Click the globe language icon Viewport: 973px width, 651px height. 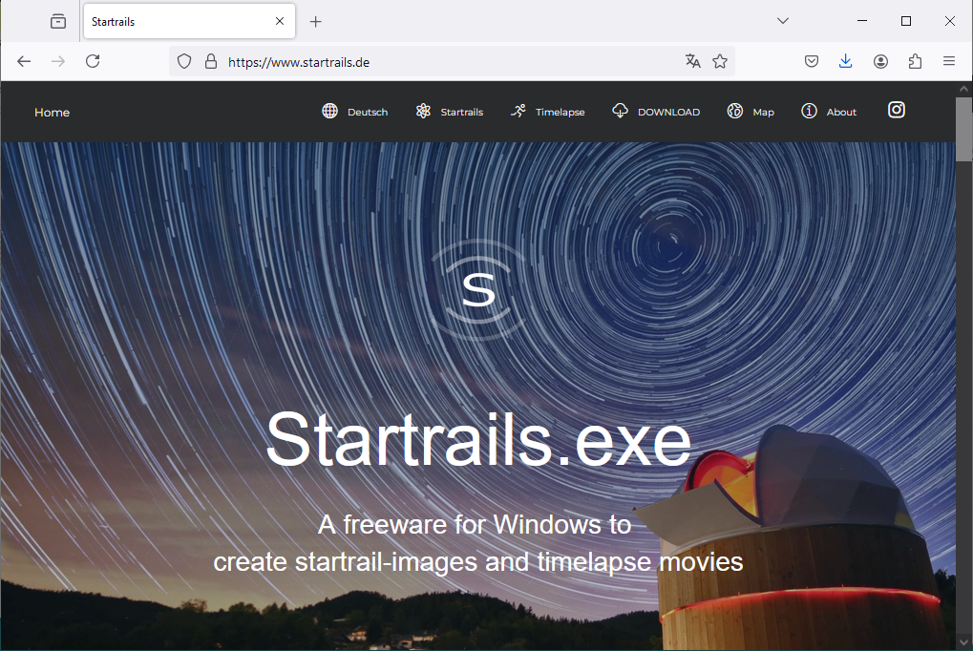(x=329, y=111)
